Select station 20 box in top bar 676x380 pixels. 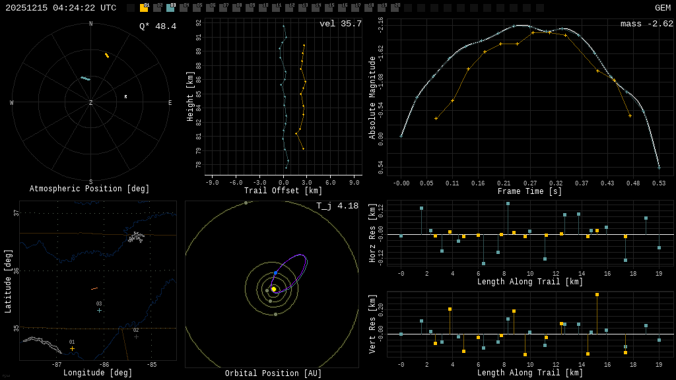395,7
